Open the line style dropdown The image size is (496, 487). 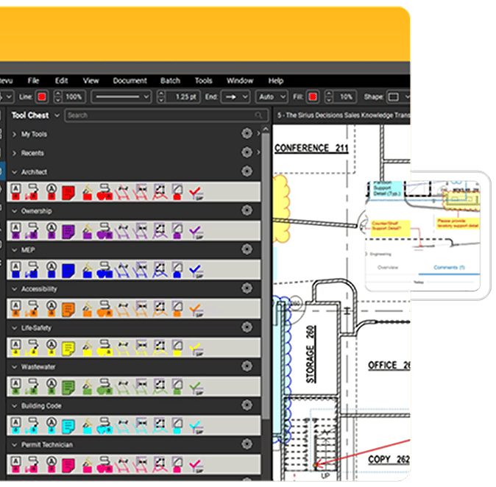(x=121, y=97)
